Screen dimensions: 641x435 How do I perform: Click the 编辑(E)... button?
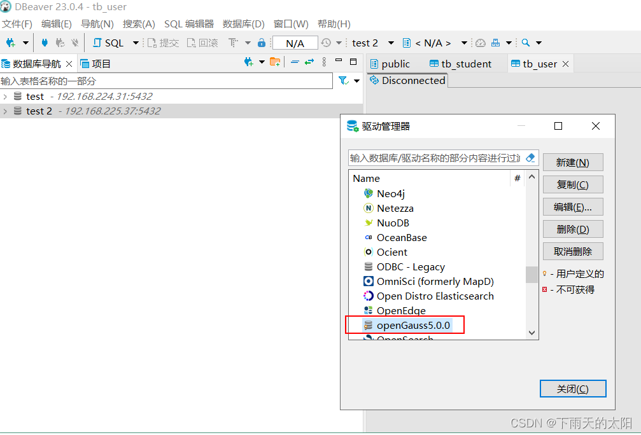pos(573,207)
